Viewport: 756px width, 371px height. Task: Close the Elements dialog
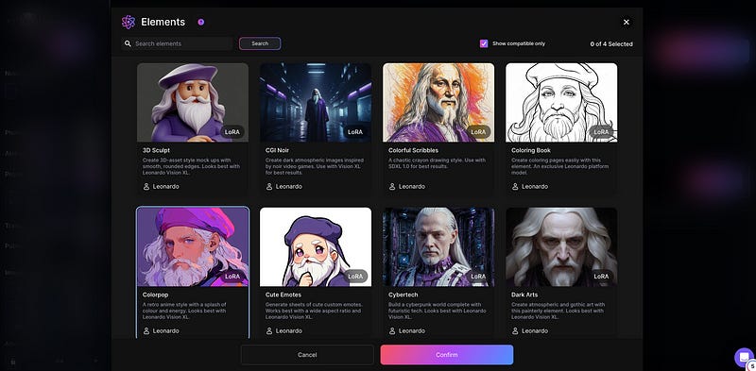(x=627, y=22)
